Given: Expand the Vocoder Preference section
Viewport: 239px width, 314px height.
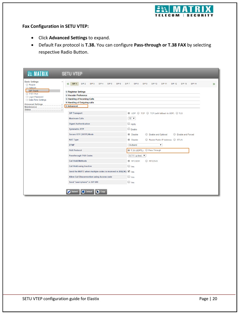Looking at the screenshot, I should (67, 95).
